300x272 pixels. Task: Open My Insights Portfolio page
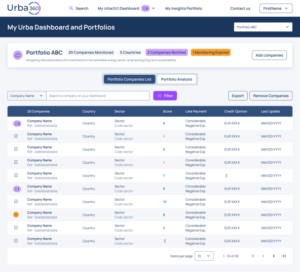(x=183, y=9)
